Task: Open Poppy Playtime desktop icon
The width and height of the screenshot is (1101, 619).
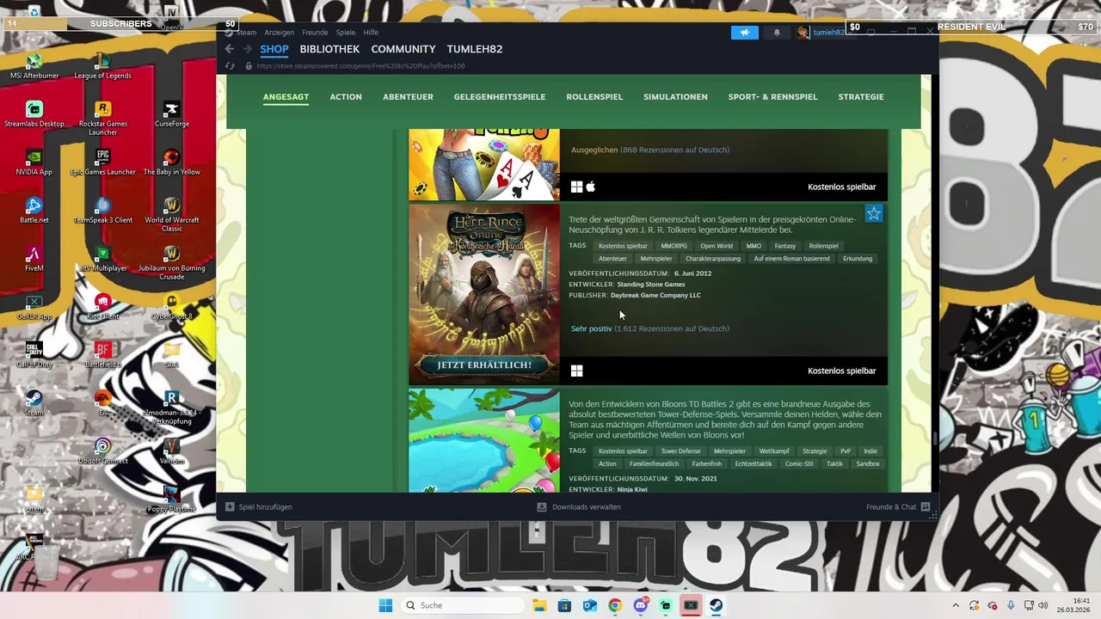Action: click(x=171, y=500)
